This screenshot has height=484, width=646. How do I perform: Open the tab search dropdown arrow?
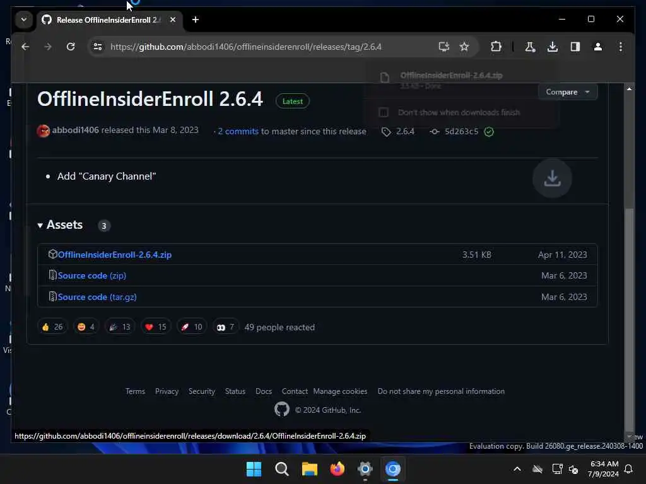24,20
